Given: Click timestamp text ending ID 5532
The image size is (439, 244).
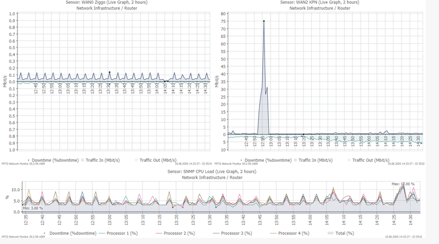Looking at the screenshot, I should (406, 164).
